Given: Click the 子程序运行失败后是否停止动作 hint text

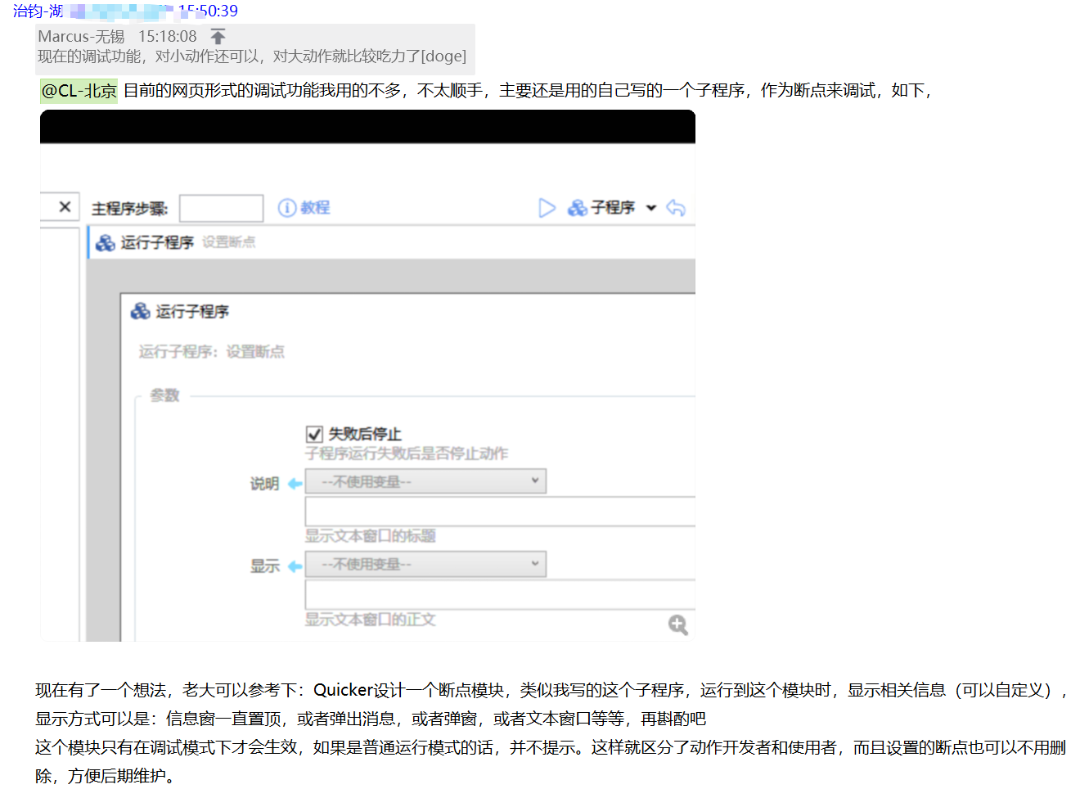Looking at the screenshot, I should (407, 453).
